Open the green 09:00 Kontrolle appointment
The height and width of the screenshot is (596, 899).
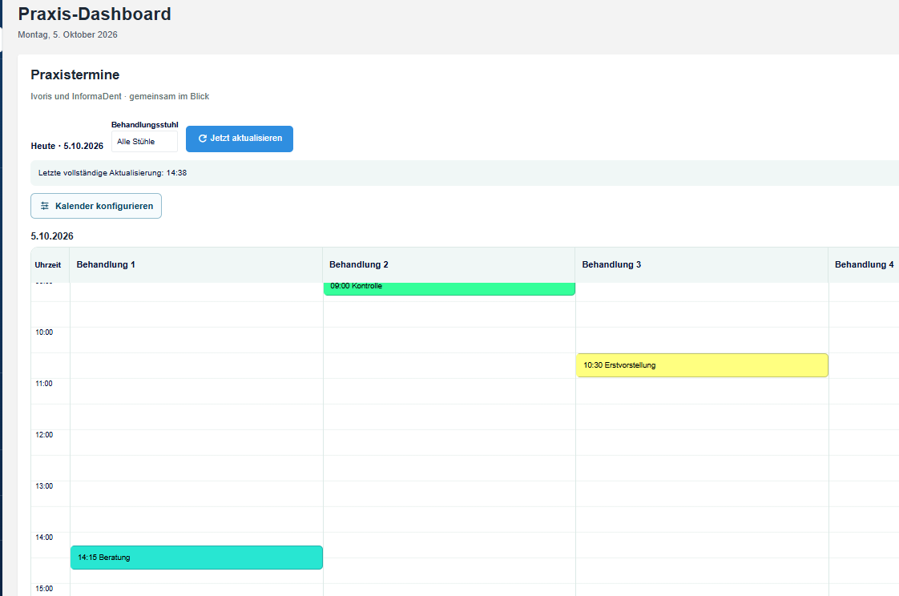(449, 288)
